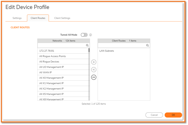188x125 pixels.
Task: Click the Client Routes search magnifier icon
Action: pyautogui.click(x=147, y=45)
